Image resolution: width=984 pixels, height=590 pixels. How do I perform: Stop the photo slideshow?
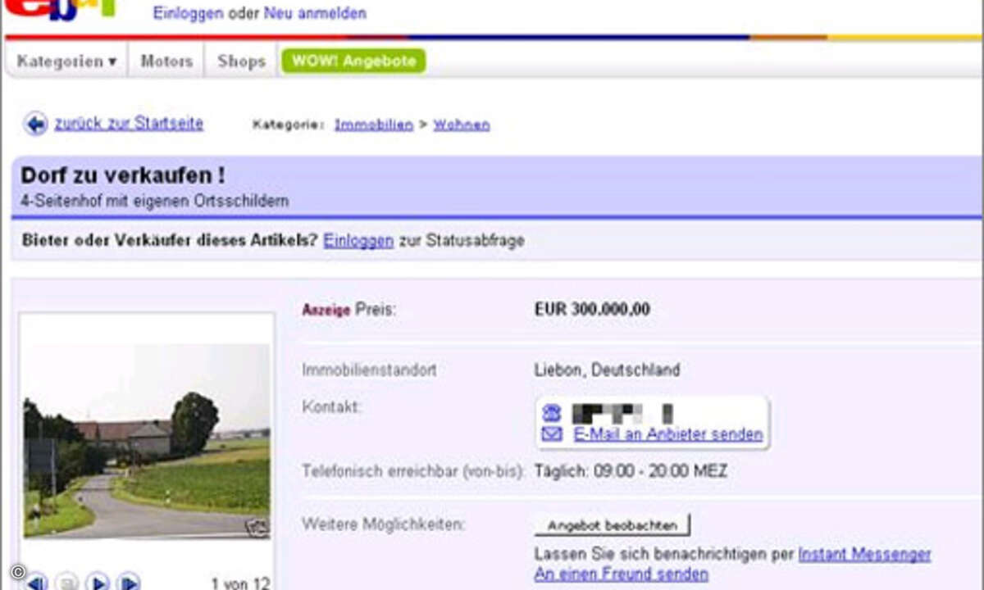pos(68,582)
